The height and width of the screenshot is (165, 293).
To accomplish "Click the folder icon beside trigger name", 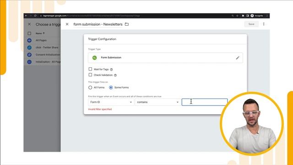I will (x=127, y=24).
